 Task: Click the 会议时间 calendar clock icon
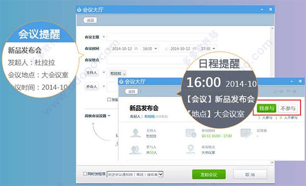pos(191,133)
